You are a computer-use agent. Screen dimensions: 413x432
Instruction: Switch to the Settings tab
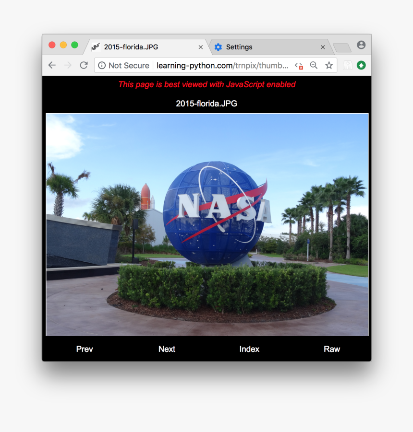click(270, 47)
